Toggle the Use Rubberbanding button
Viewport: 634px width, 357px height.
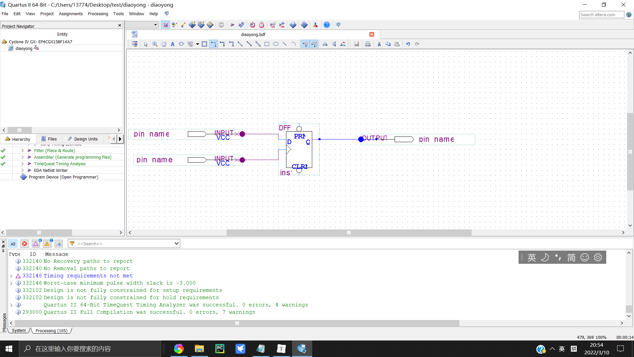pyautogui.click(x=305, y=44)
